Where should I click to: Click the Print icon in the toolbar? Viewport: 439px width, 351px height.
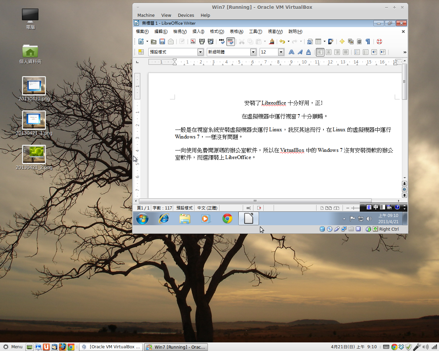pos(202,41)
